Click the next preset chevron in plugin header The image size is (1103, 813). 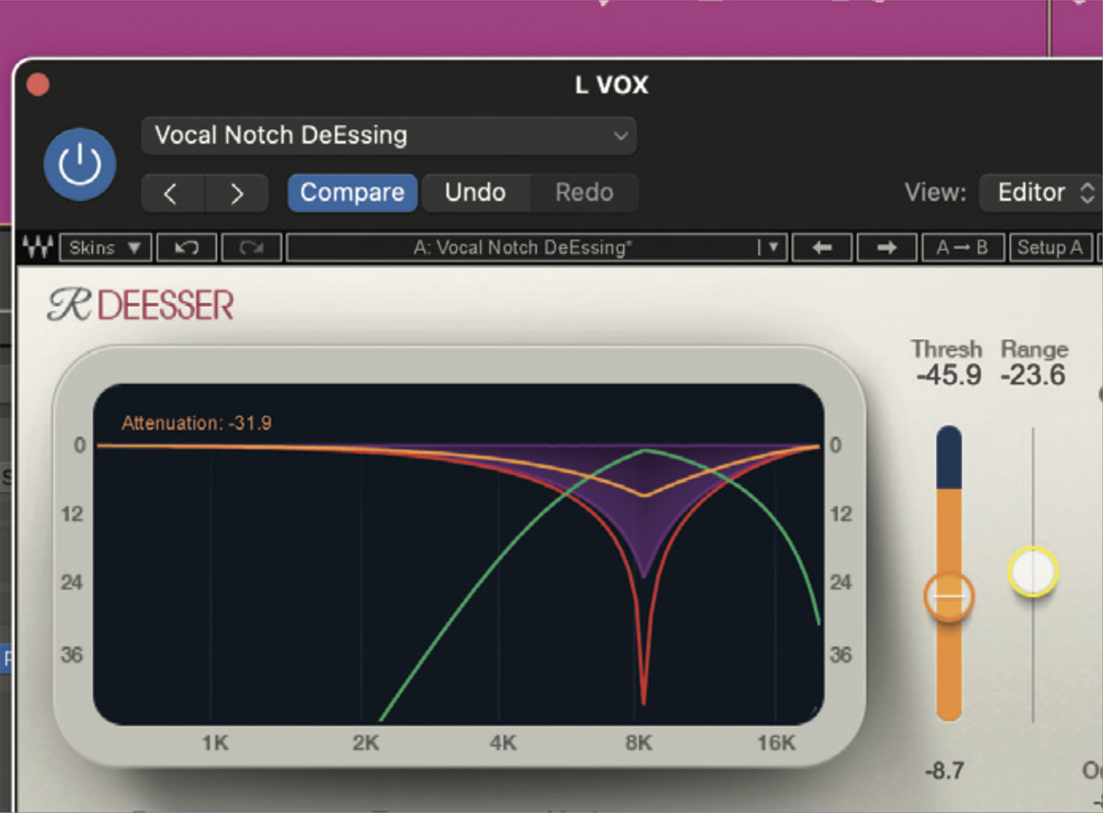(237, 193)
